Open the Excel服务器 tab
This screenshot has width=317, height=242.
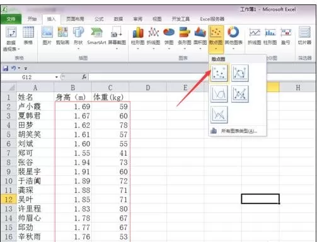pos(212,19)
